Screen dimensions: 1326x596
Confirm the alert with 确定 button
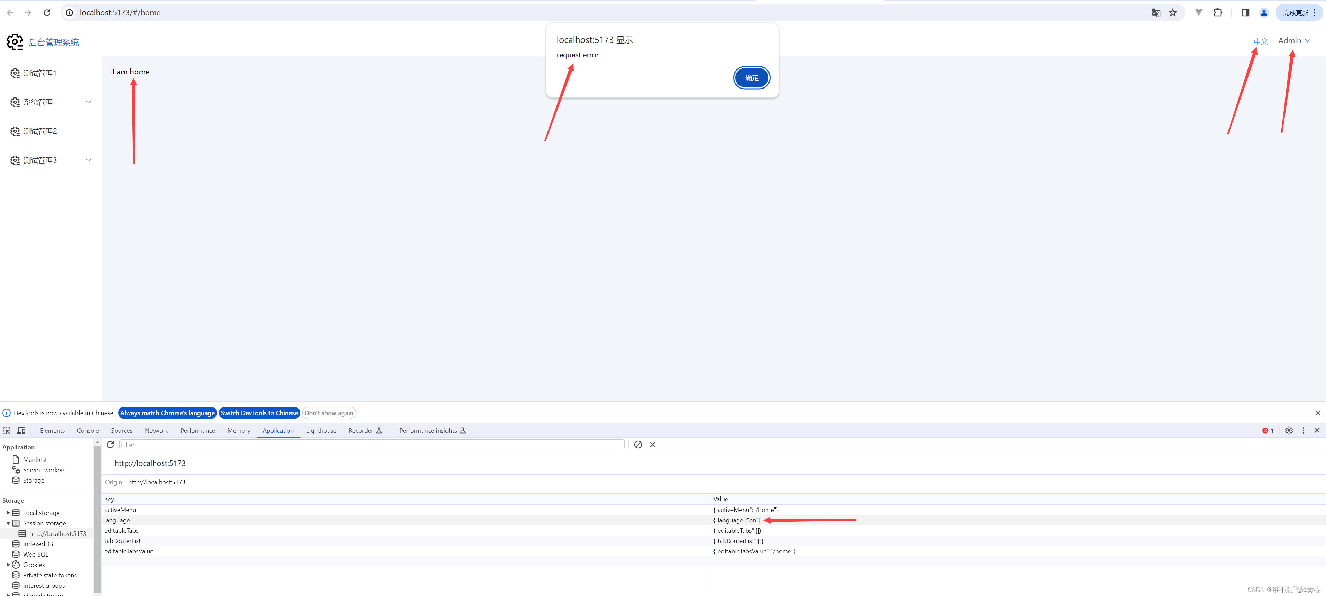(752, 78)
